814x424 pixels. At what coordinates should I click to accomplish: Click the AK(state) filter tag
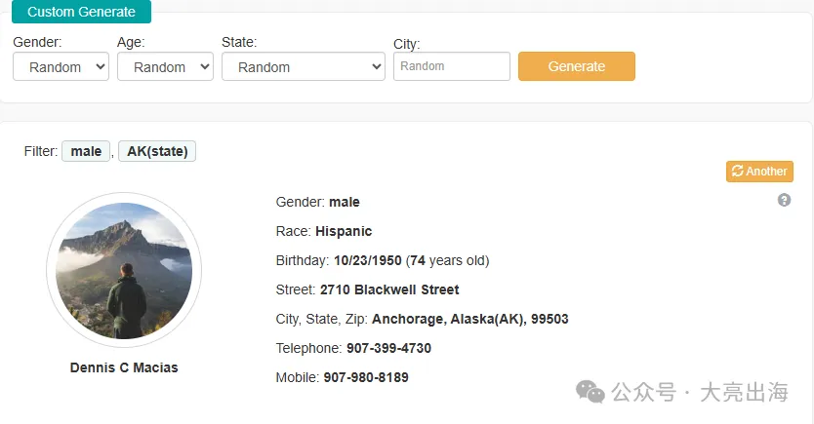coord(157,151)
